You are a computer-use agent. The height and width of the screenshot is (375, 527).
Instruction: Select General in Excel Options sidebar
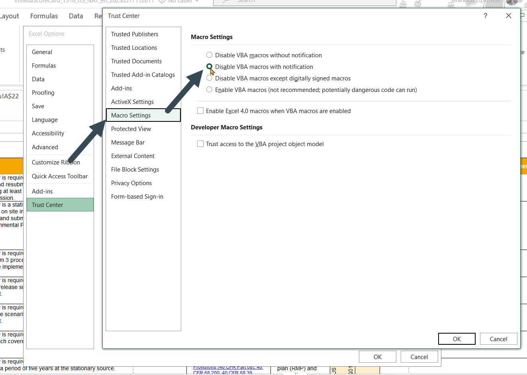point(42,52)
